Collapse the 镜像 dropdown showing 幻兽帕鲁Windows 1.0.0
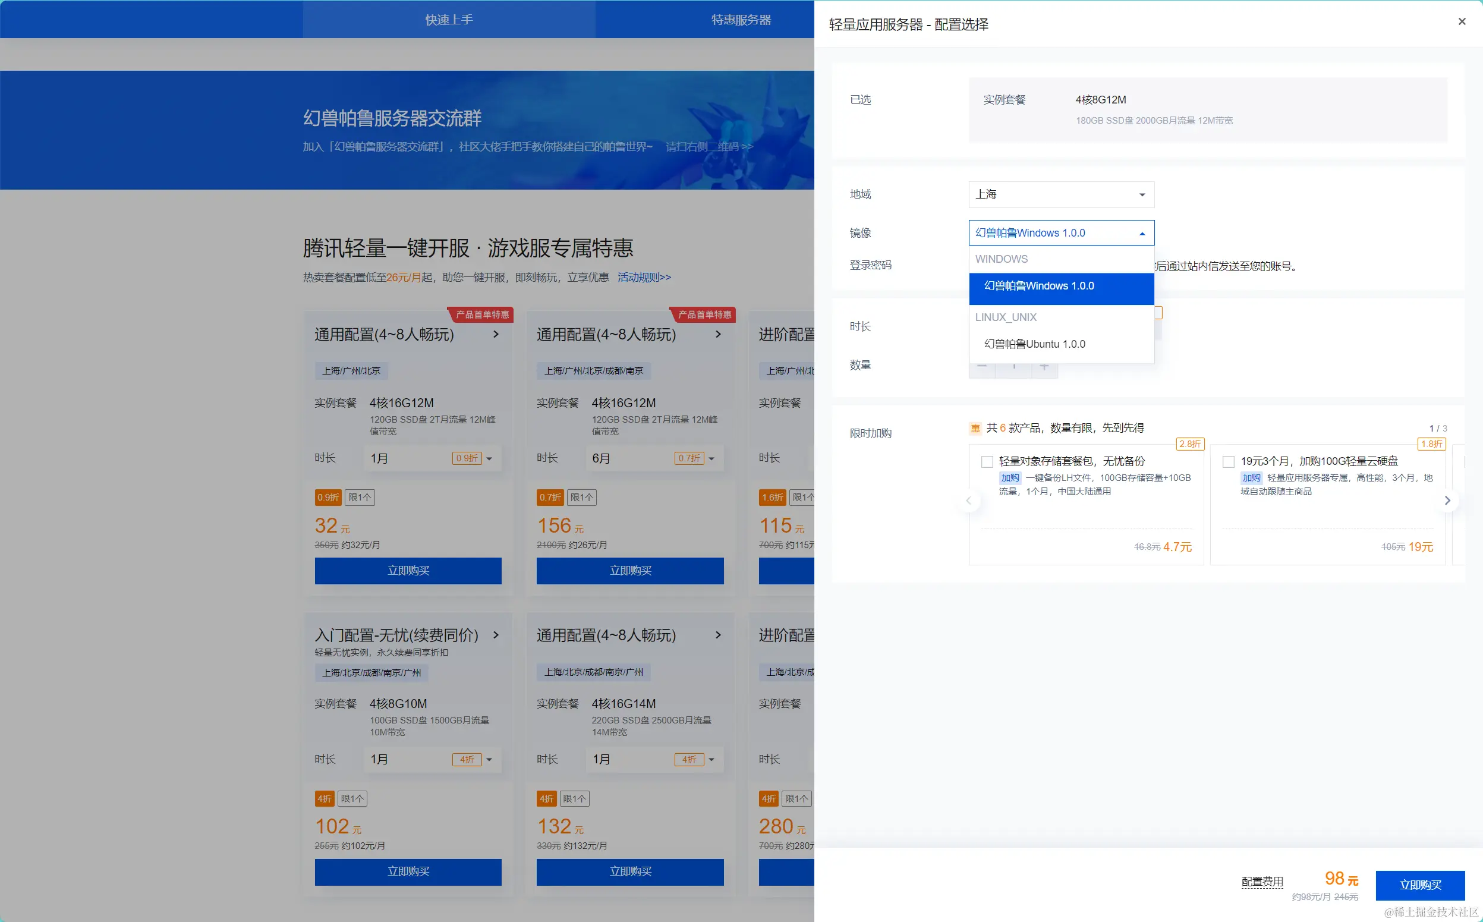The height and width of the screenshot is (922, 1483). coord(1060,233)
